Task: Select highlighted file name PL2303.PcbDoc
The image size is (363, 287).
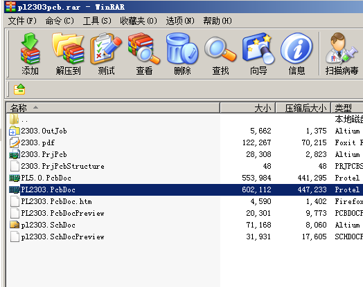Action: point(48,189)
